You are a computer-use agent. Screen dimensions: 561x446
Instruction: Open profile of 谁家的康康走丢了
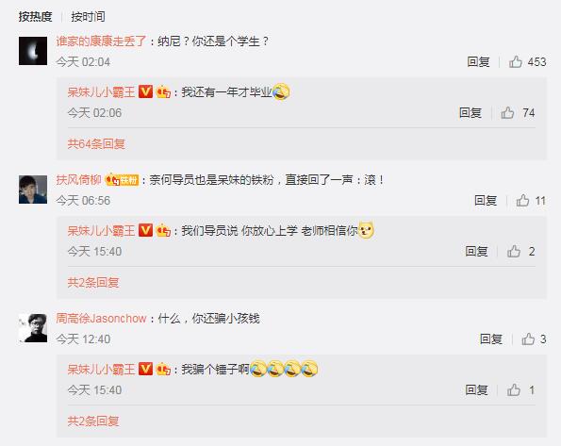click(101, 41)
